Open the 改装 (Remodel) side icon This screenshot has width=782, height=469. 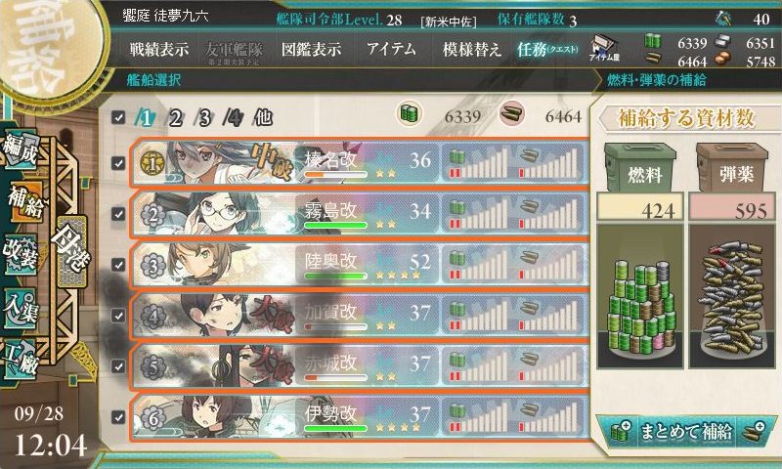(21, 253)
